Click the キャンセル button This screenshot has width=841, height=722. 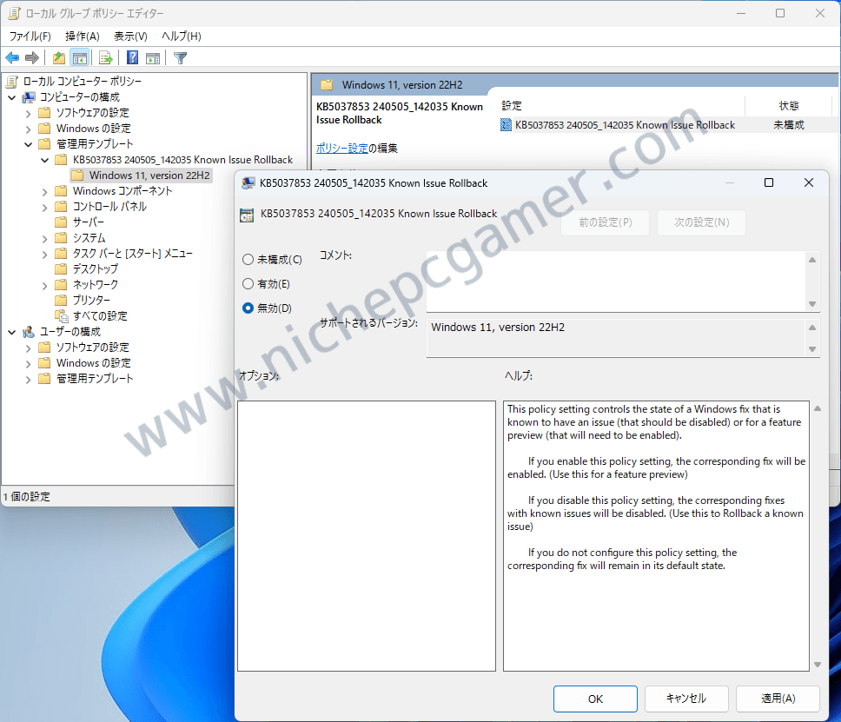[686, 699]
